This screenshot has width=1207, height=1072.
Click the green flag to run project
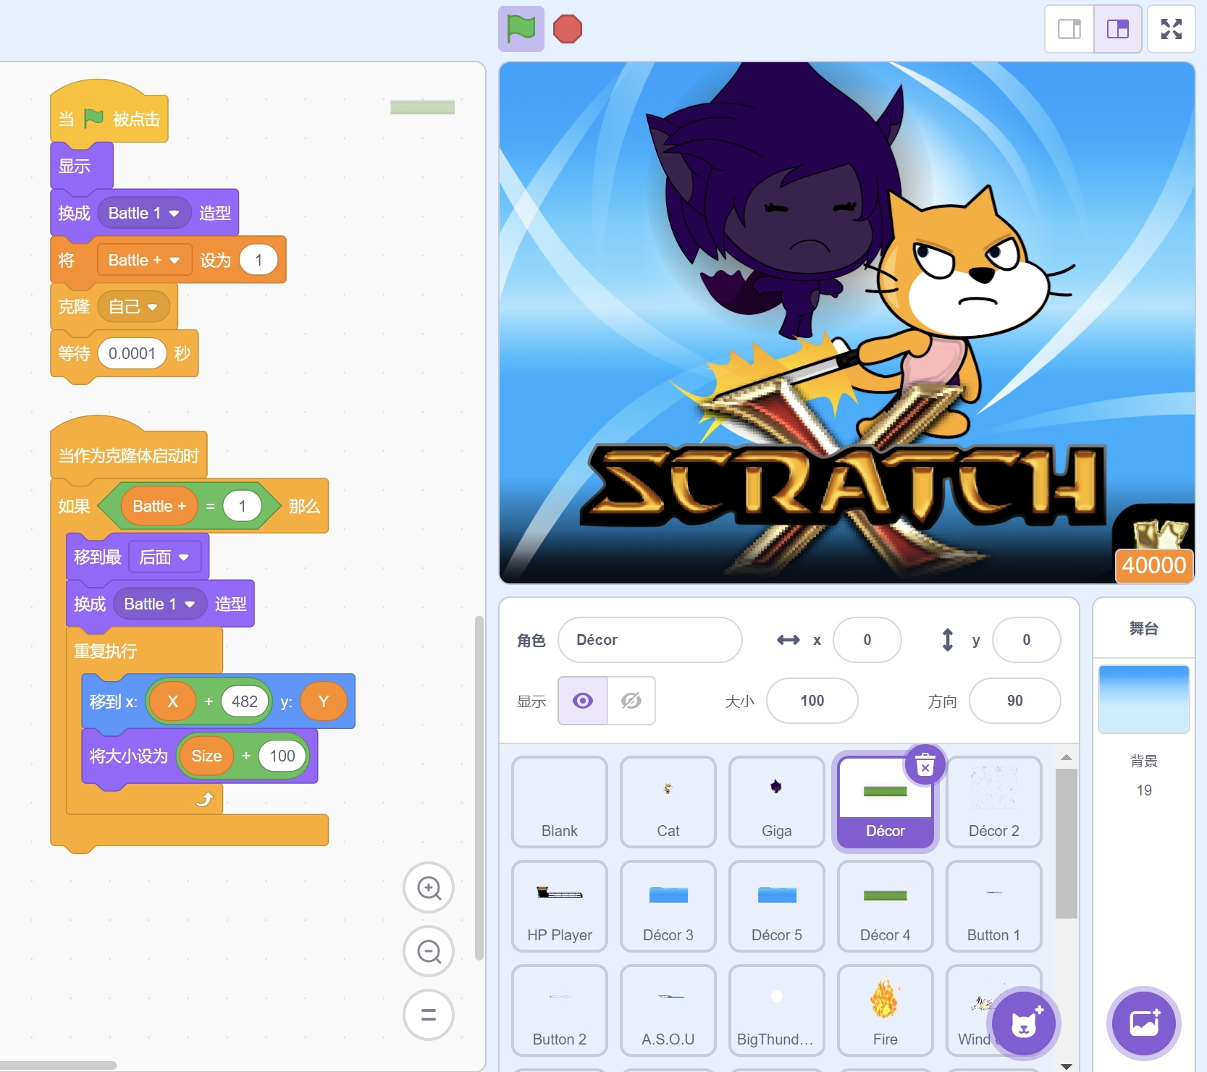point(521,29)
